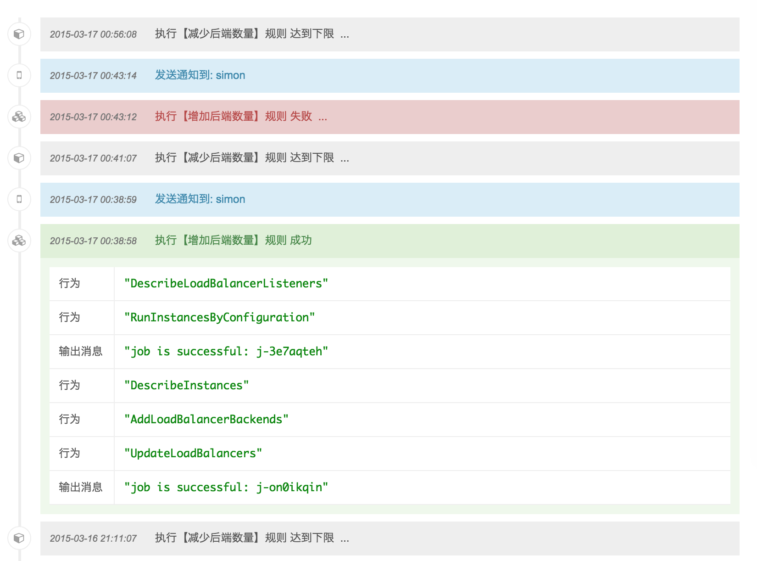The height and width of the screenshot is (561, 757).
Task: Click the stacked cubes icon beside the failed rule
Action: 19,117
